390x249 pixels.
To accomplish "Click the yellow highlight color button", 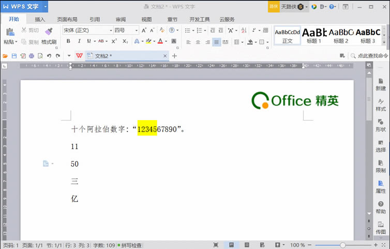I will click(148, 41).
